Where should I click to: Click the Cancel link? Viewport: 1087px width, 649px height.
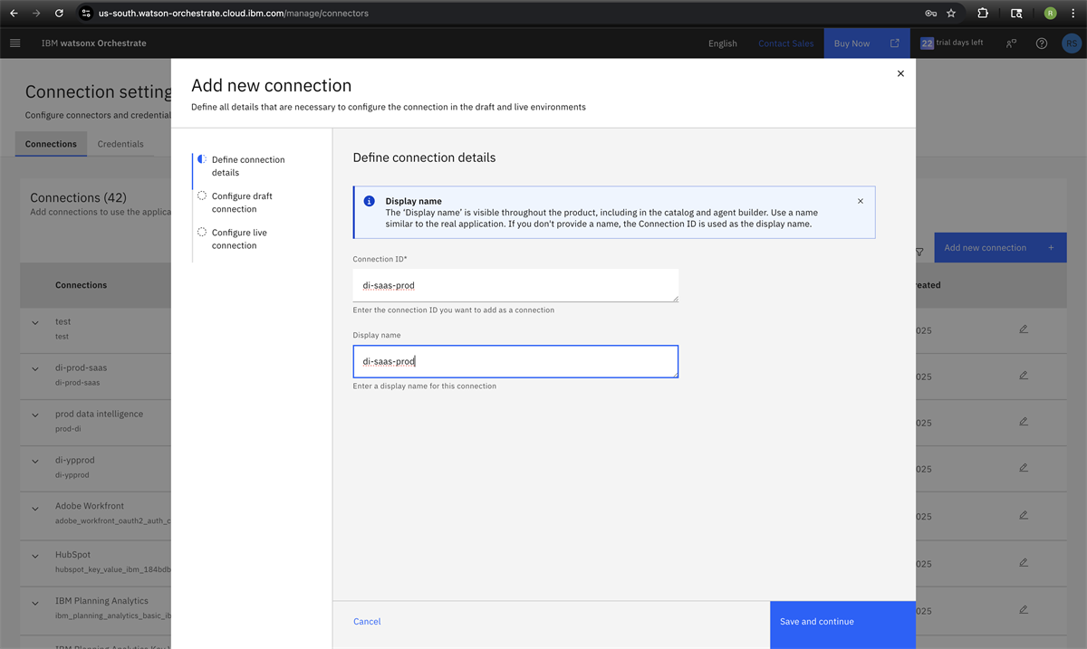(367, 622)
